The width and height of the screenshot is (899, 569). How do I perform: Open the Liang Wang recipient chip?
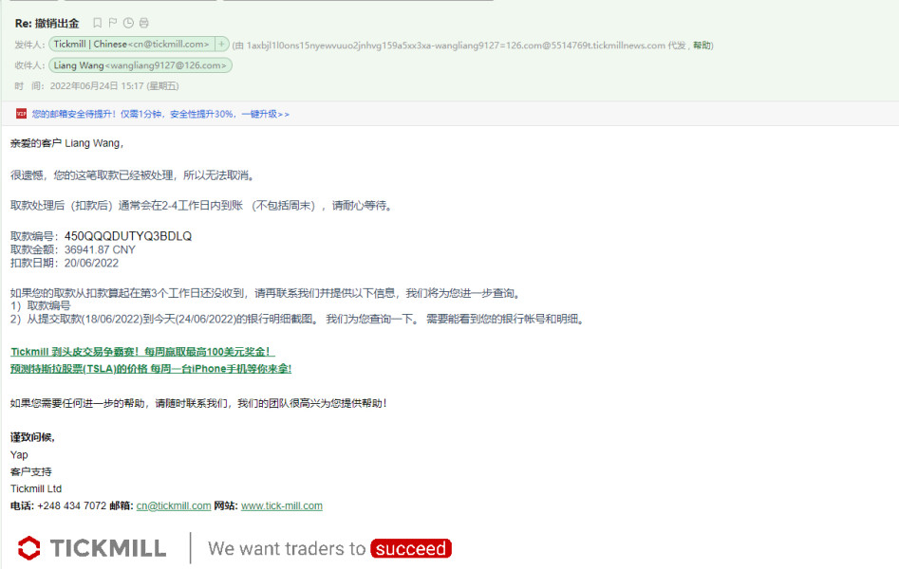(x=140, y=65)
